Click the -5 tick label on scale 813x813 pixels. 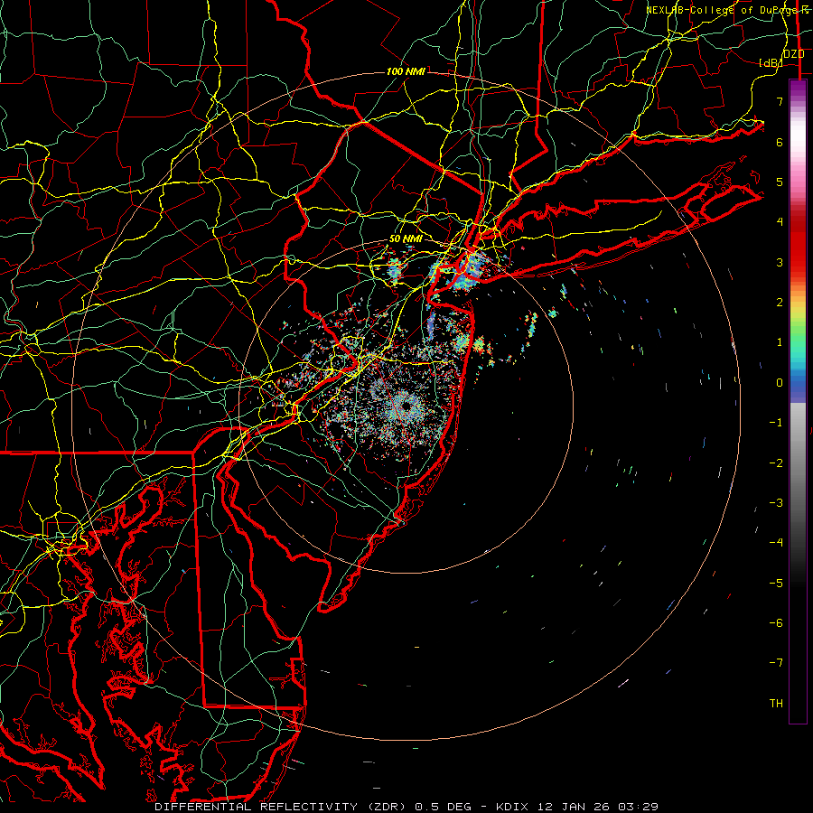tap(776, 583)
